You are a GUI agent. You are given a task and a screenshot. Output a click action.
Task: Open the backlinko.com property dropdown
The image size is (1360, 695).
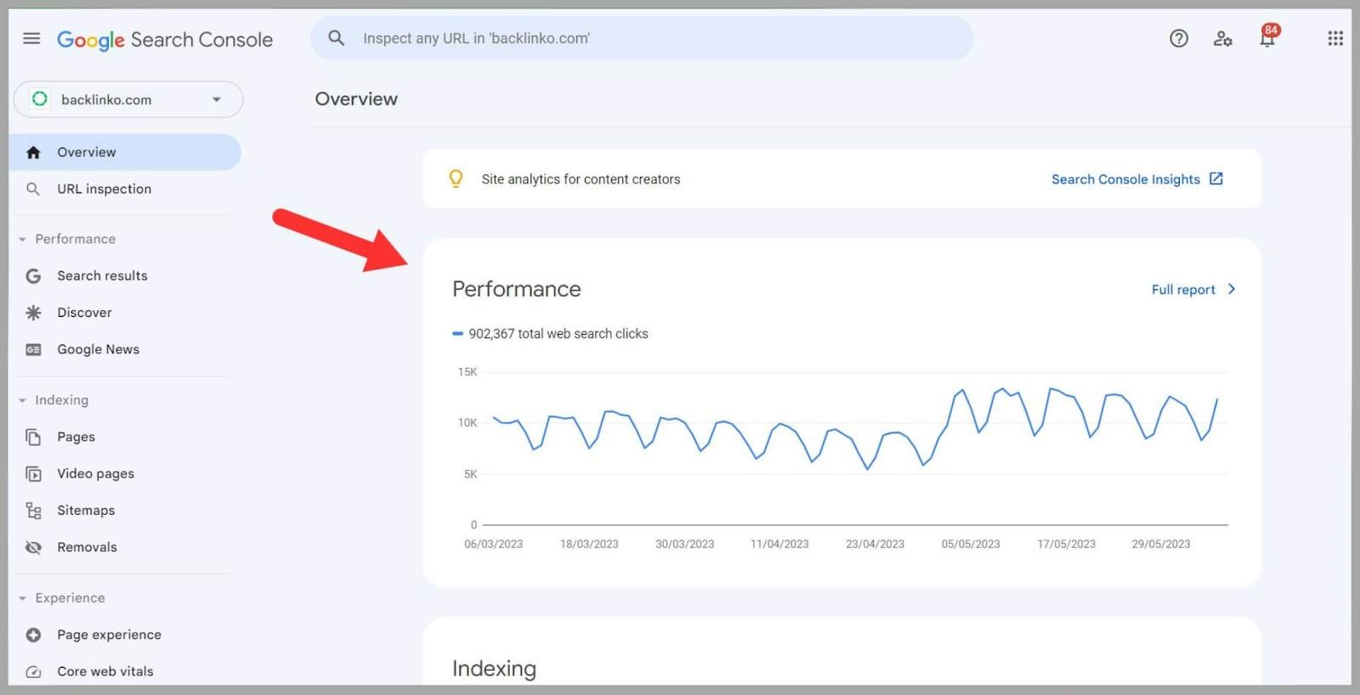pos(128,99)
